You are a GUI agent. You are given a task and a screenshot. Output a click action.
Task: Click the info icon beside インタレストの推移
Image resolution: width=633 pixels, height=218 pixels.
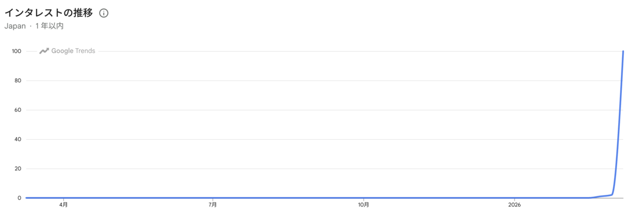tap(104, 13)
